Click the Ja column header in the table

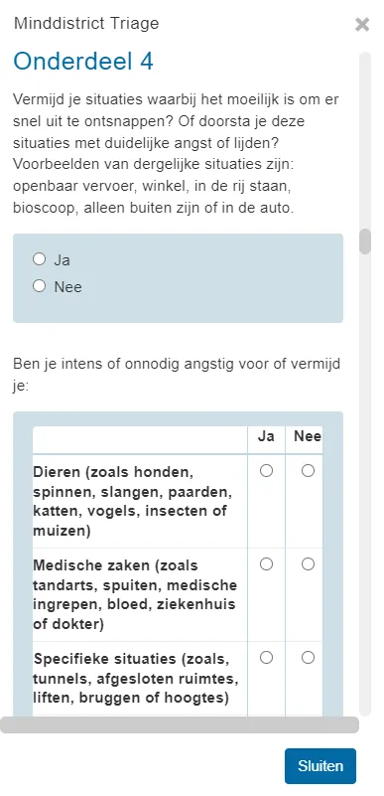point(267,436)
